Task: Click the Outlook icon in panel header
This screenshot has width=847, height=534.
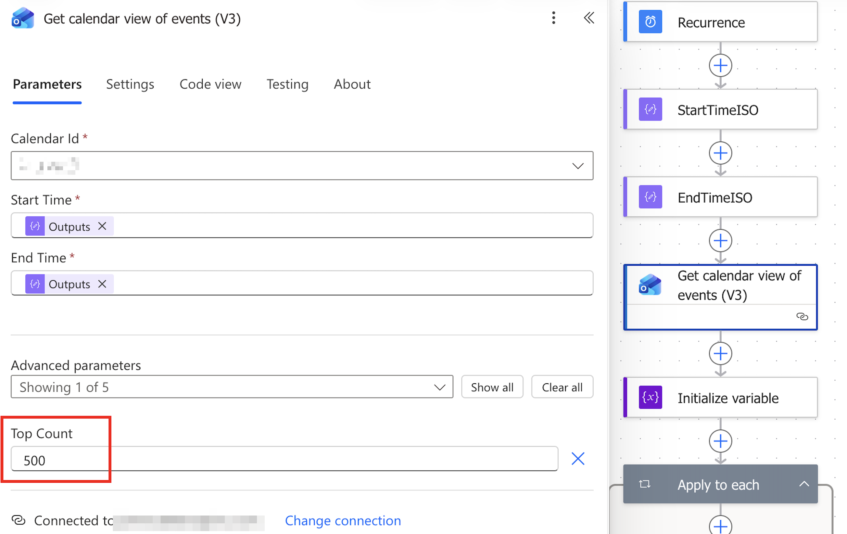Action: click(22, 18)
